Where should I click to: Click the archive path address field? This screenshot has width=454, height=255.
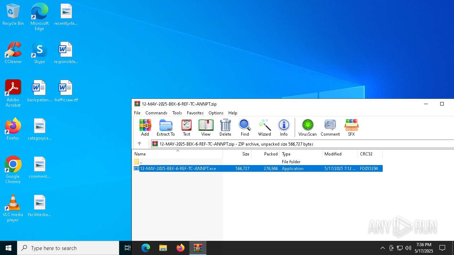click(x=303, y=144)
